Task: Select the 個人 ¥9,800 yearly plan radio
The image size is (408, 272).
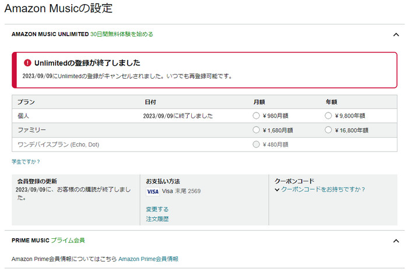Action: (x=328, y=115)
